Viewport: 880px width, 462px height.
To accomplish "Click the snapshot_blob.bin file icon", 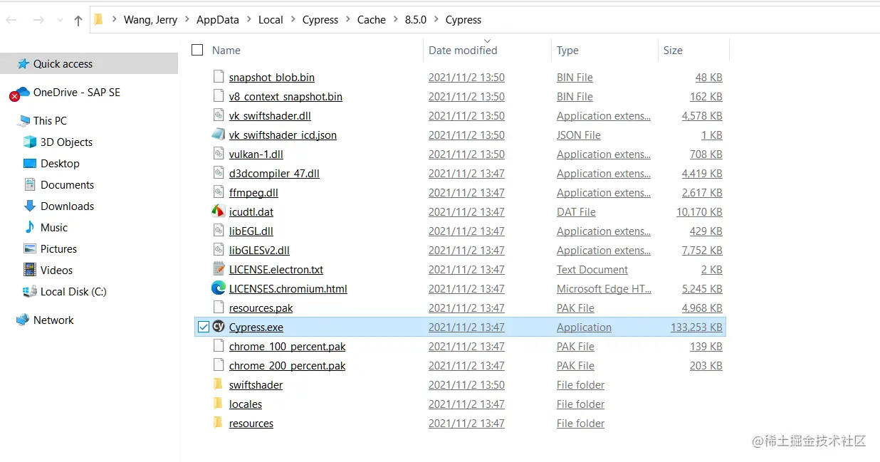I will tap(219, 77).
